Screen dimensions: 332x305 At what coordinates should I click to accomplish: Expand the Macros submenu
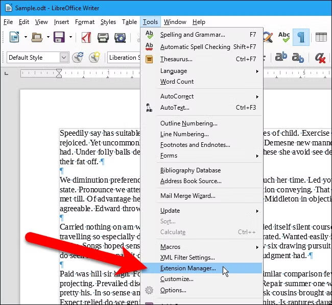(x=201, y=247)
